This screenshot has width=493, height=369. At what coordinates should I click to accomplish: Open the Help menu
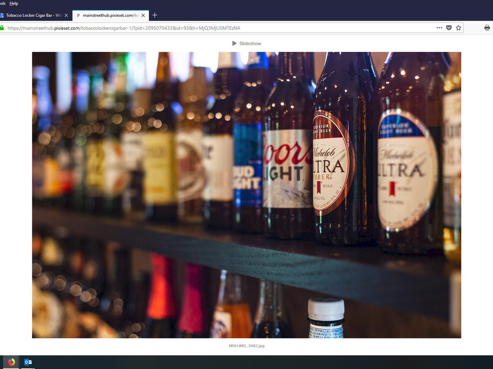(x=14, y=3)
